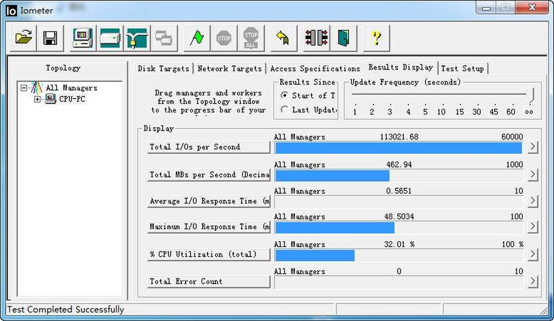Click the % CPU Utilization (total) button
Screen dimensions: 554x321
coord(209,254)
